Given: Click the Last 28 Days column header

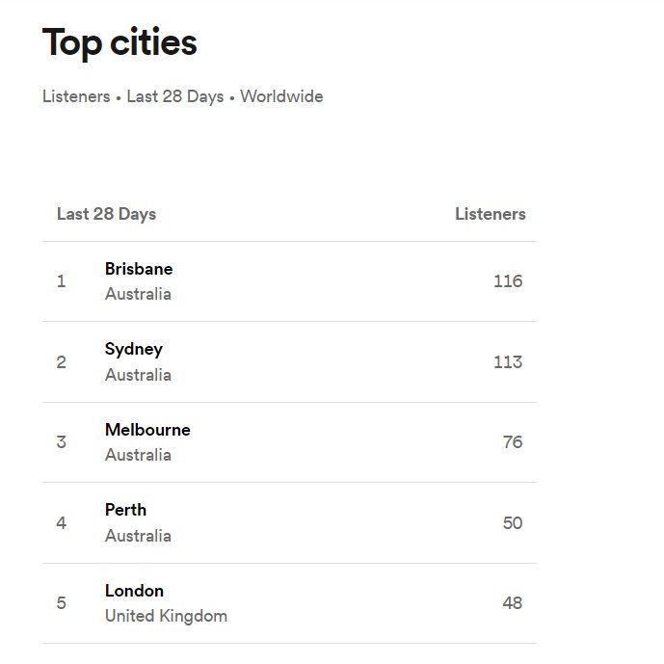Looking at the screenshot, I should (x=106, y=214).
